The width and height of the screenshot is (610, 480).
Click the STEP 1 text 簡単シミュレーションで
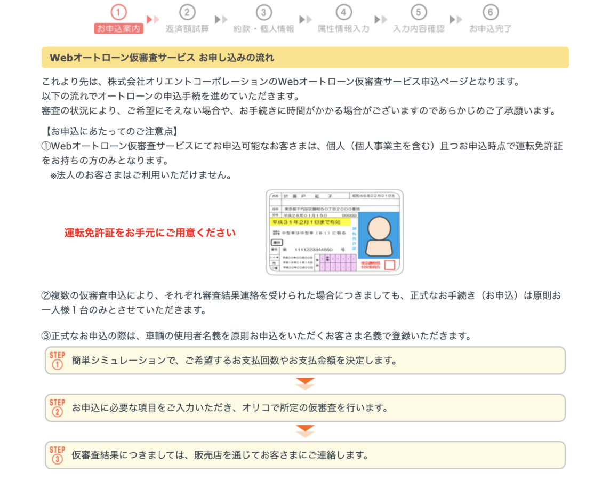click(x=124, y=361)
